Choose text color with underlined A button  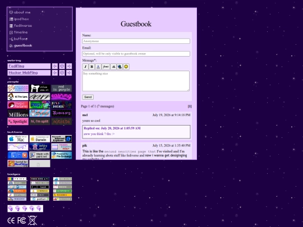(x=98, y=67)
